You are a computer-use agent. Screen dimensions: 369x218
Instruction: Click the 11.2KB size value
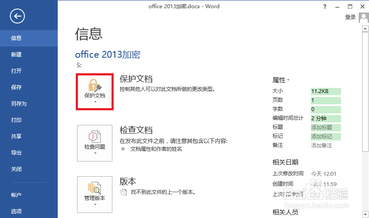click(326, 91)
